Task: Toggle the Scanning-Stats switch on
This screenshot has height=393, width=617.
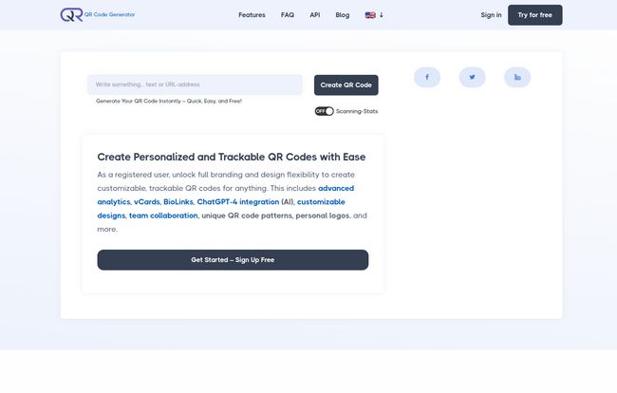Action: [325, 111]
